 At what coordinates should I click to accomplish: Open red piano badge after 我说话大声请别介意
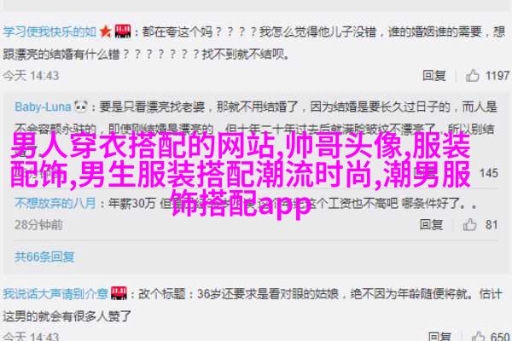(x=119, y=293)
